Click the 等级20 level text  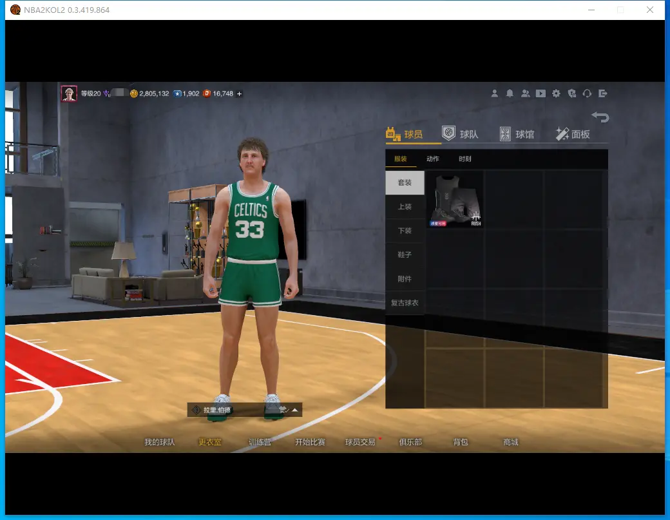tap(91, 93)
